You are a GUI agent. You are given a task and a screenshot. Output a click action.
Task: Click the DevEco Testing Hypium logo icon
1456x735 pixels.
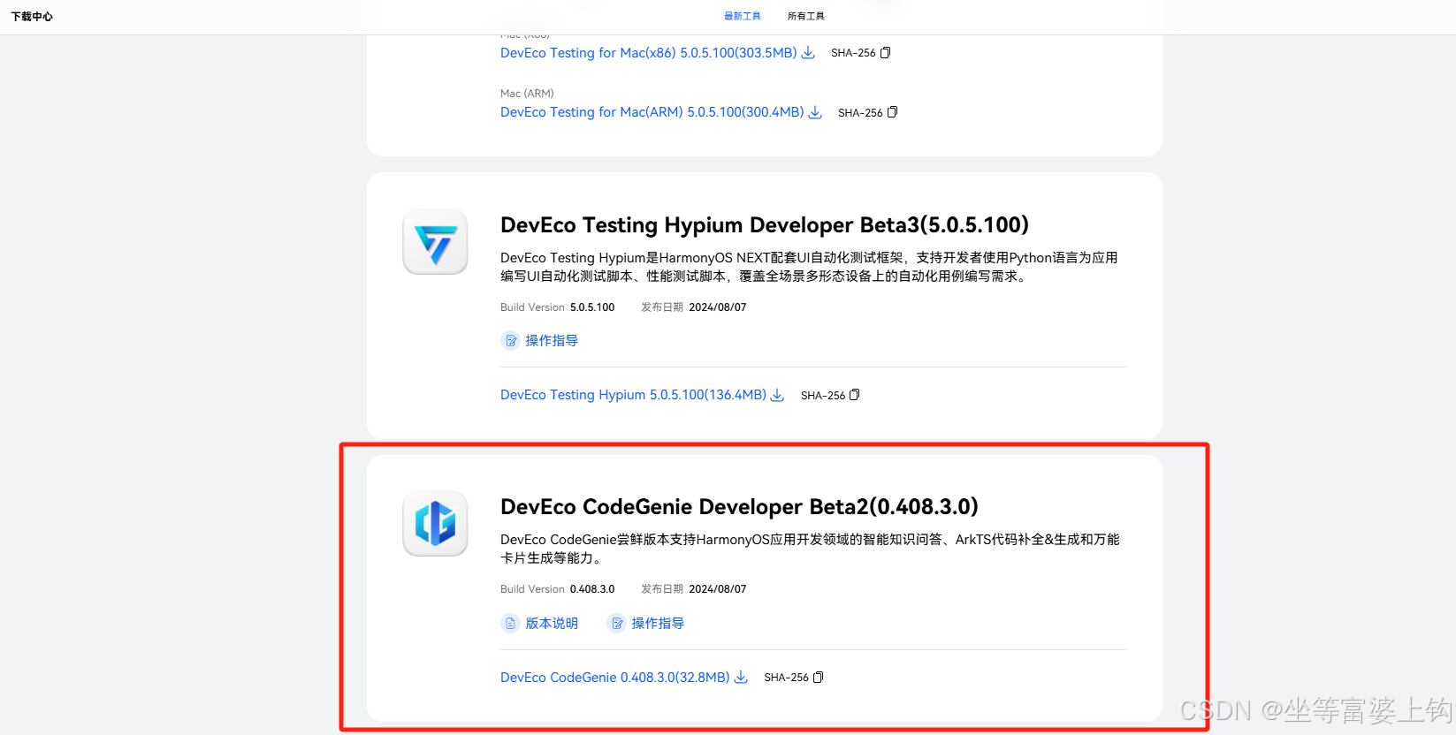click(x=435, y=242)
